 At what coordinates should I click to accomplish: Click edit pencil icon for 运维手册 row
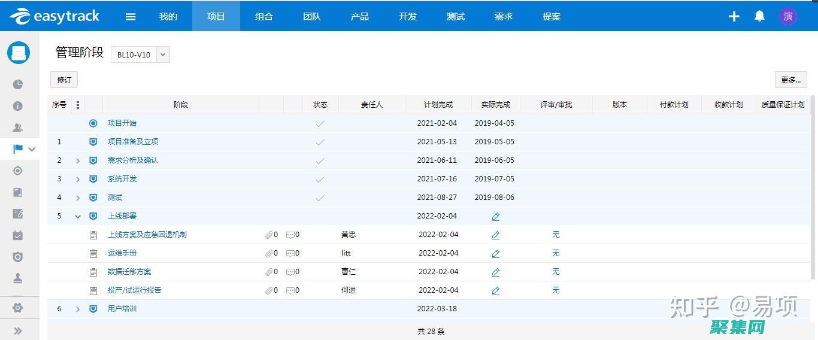pos(496,254)
